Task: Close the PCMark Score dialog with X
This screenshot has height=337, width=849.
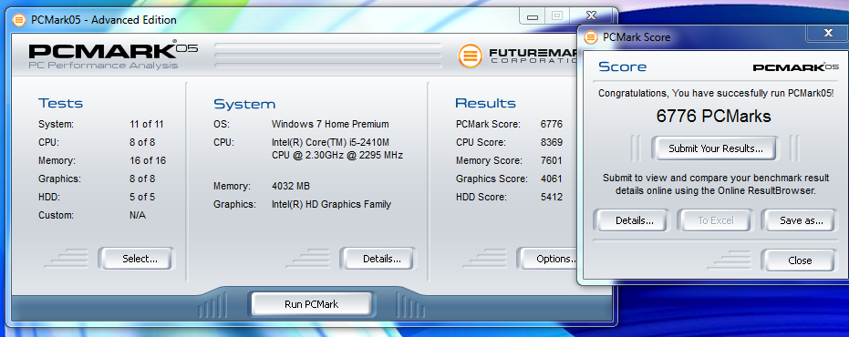Action: click(x=828, y=33)
